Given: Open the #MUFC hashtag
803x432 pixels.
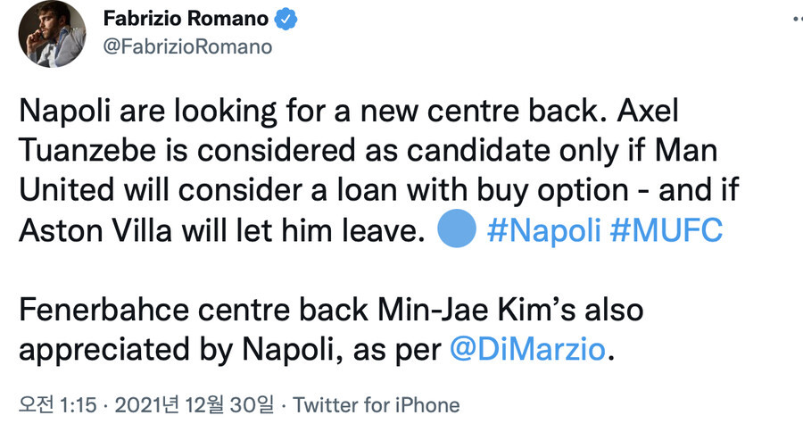Looking at the screenshot, I should click(666, 230).
